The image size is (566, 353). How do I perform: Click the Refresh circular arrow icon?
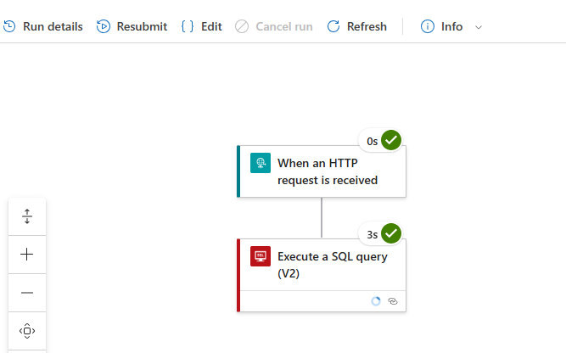(333, 26)
